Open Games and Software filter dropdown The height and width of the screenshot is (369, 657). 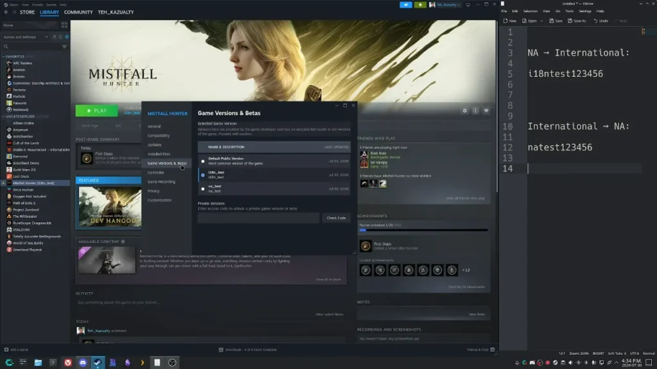(x=26, y=37)
